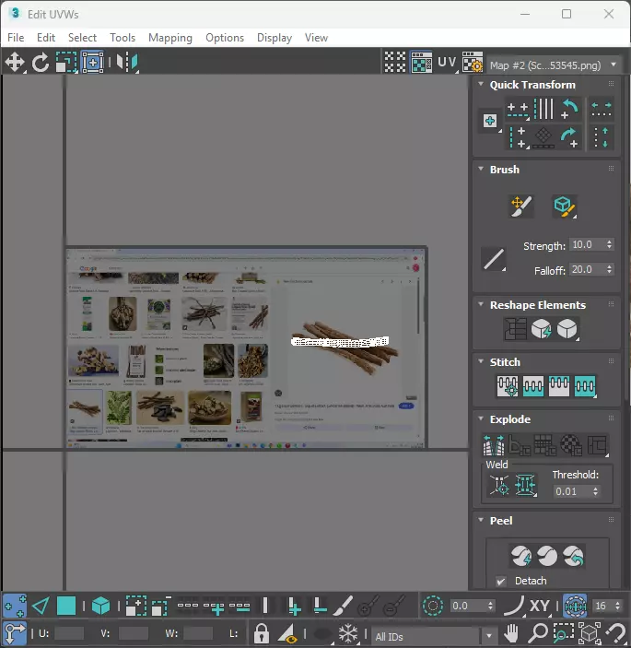The width and height of the screenshot is (631, 648).
Task: Click Quick Peel icon with lightning bolt
Action: click(521, 556)
